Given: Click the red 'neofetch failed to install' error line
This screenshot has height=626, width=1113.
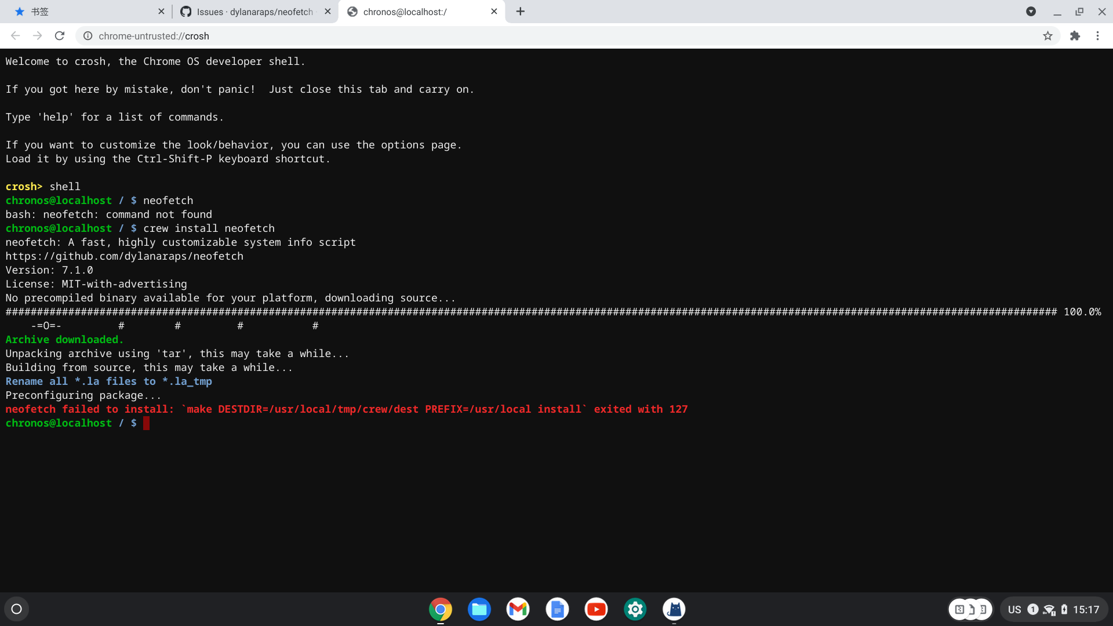Looking at the screenshot, I should (x=347, y=409).
